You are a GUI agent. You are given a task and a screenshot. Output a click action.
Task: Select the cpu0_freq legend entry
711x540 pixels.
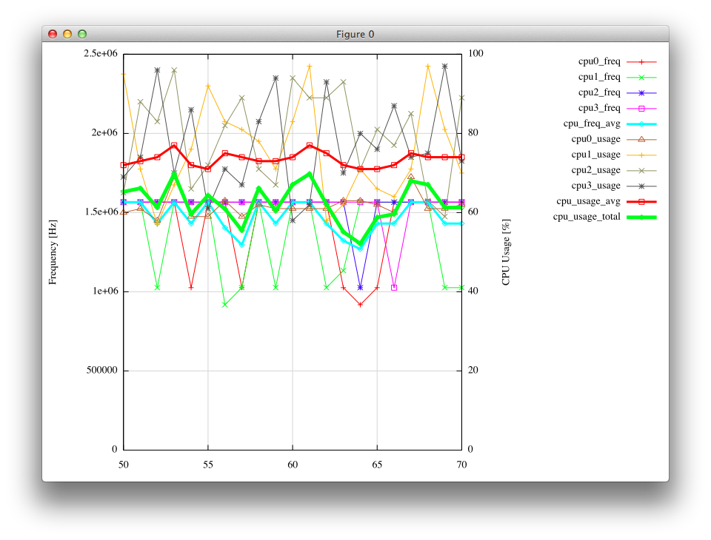pos(617,61)
